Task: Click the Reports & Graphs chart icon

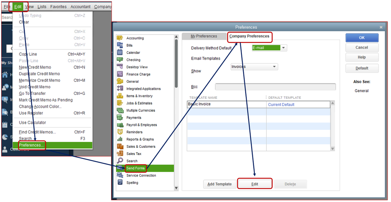Action: pos(120,139)
